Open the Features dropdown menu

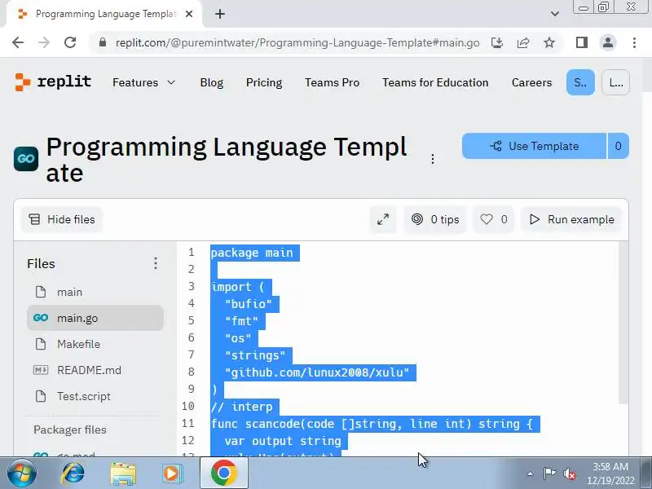(144, 82)
